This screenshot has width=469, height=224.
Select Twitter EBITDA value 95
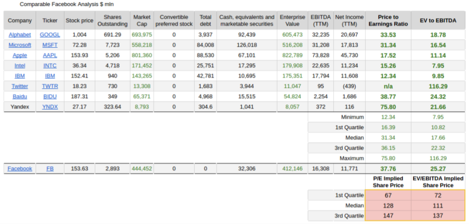point(321,86)
